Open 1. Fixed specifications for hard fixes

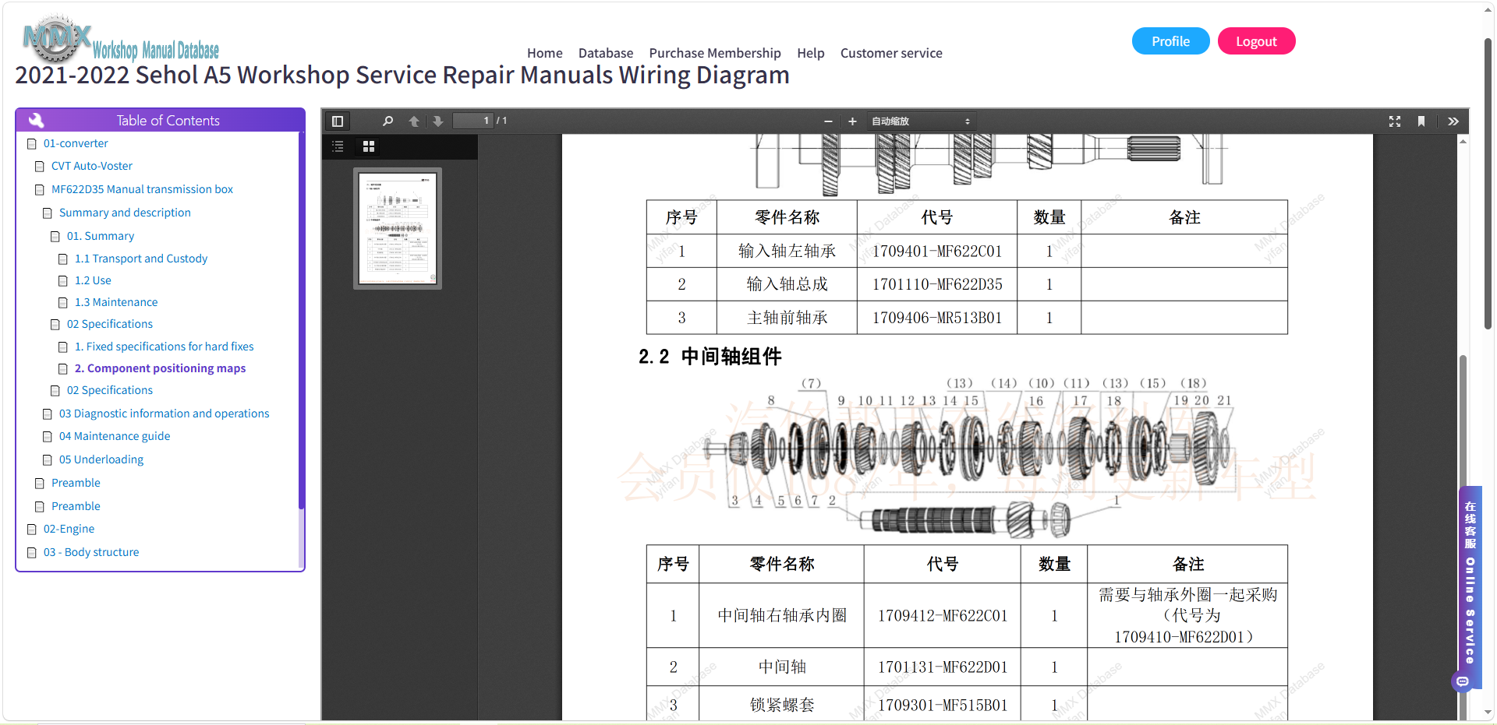point(164,347)
